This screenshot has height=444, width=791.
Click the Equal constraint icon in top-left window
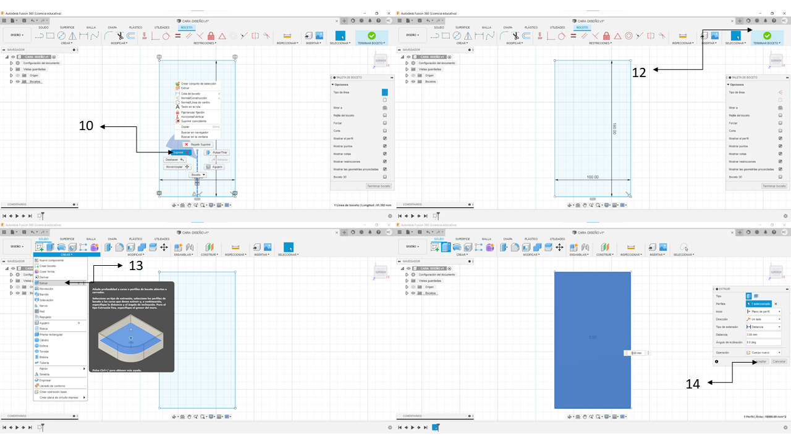coord(177,36)
